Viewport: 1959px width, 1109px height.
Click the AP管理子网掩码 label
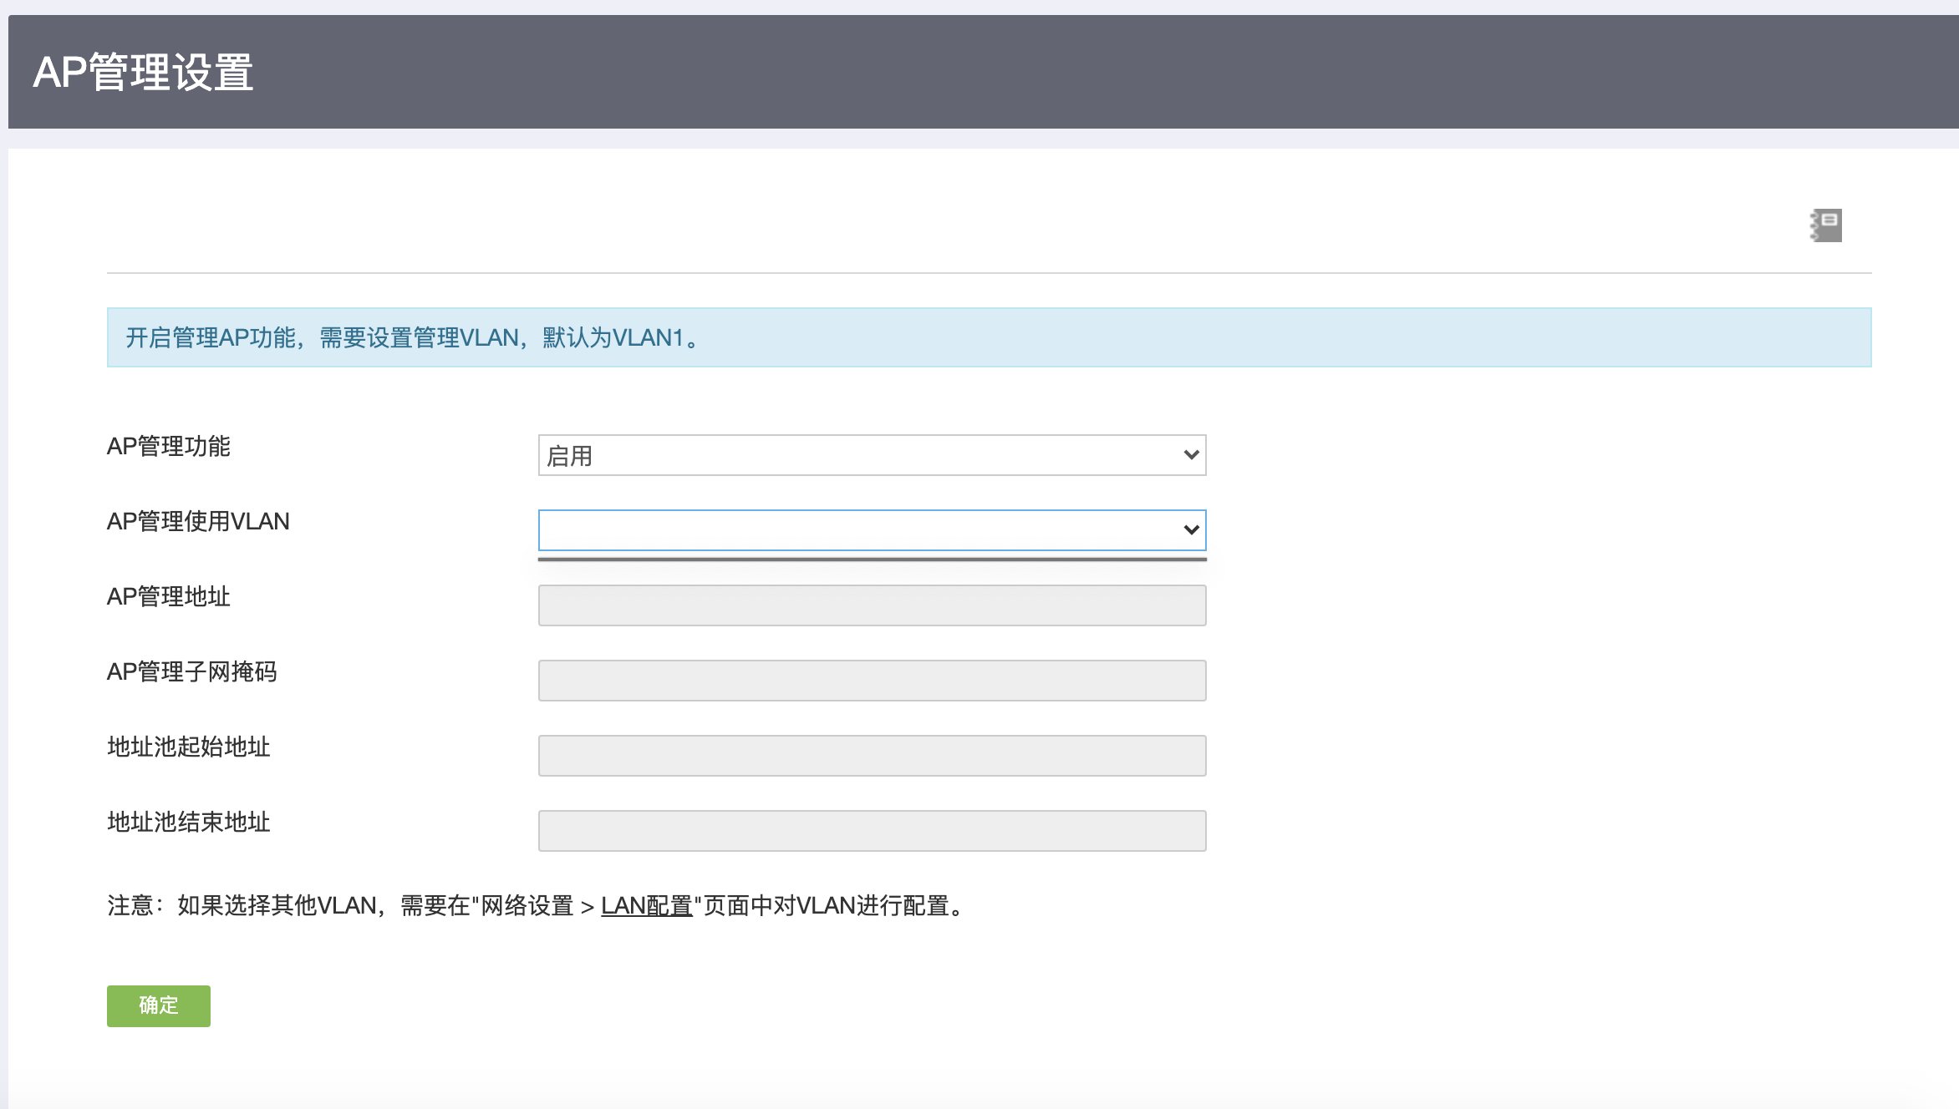click(x=191, y=672)
